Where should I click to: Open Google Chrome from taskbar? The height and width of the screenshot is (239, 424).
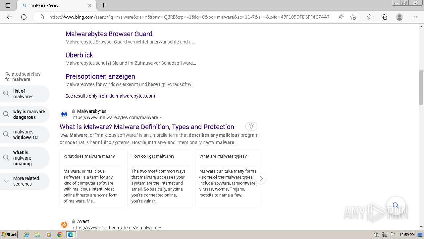pos(60,235)
